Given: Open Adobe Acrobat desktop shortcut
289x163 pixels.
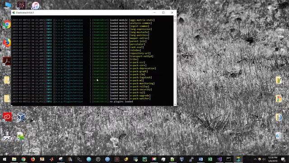Looking at the screenshot, I should pos(7,61).
